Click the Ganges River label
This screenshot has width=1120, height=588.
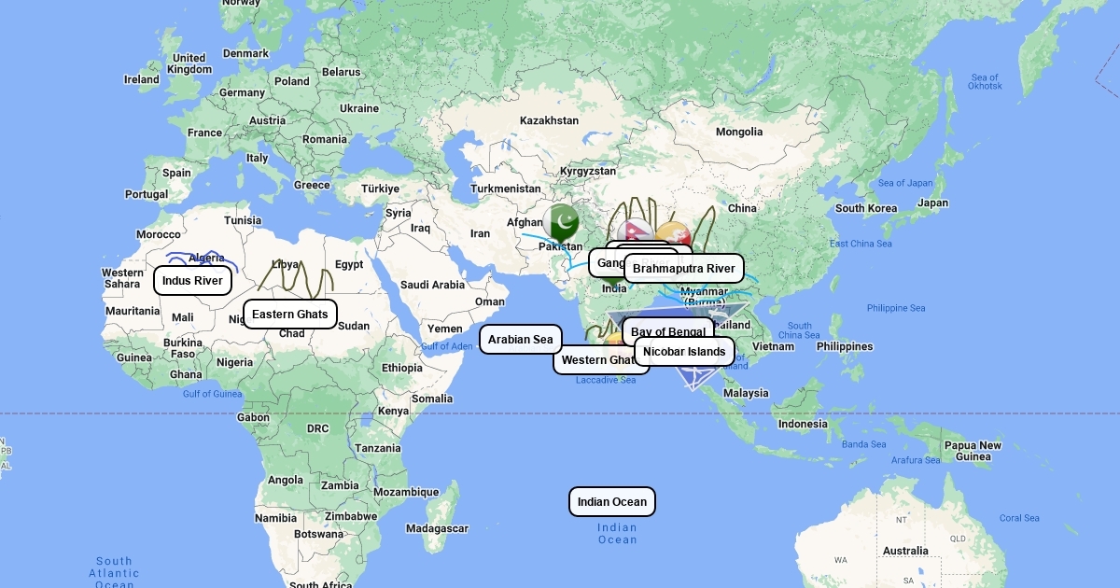point(607,263)
